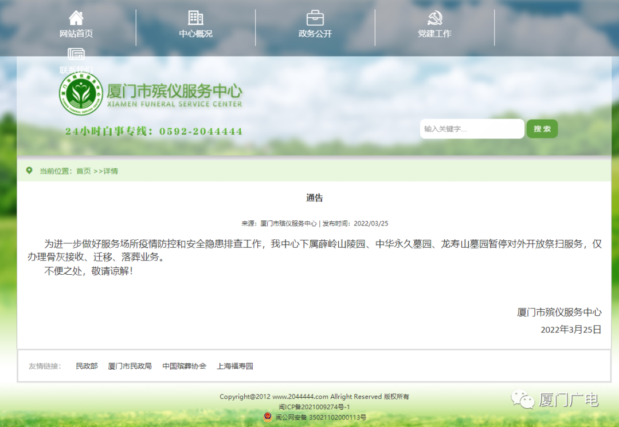Open the 闽ICP备2021009274号-1 record link
The height and width of the screenshot is (427, 619).
click(x=314, y=407)
